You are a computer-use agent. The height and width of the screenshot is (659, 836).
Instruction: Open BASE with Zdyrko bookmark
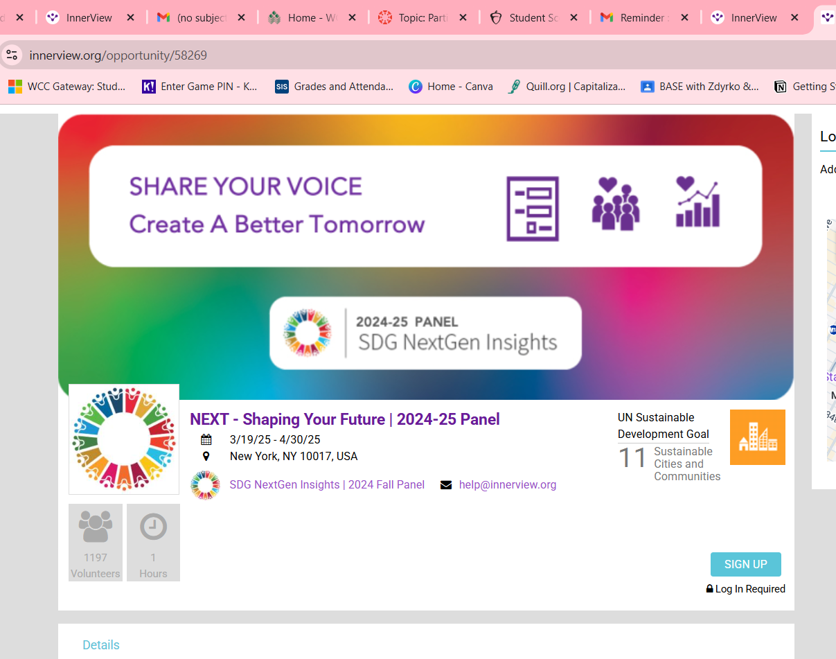pos(700,87)
